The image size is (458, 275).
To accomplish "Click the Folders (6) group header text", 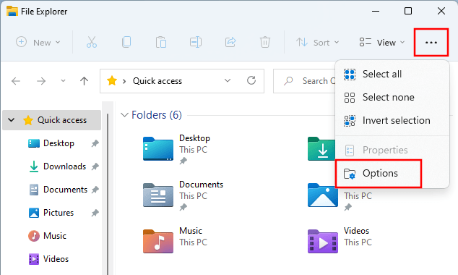I will point(157,115).
